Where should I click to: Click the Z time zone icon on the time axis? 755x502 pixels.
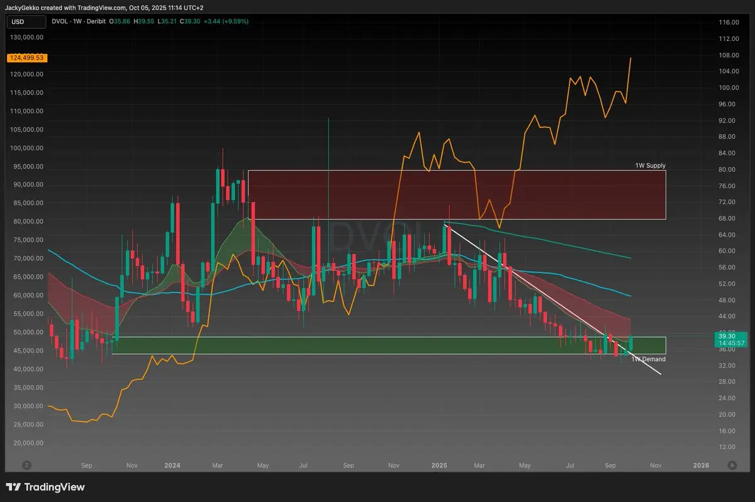tap(26, 466)
